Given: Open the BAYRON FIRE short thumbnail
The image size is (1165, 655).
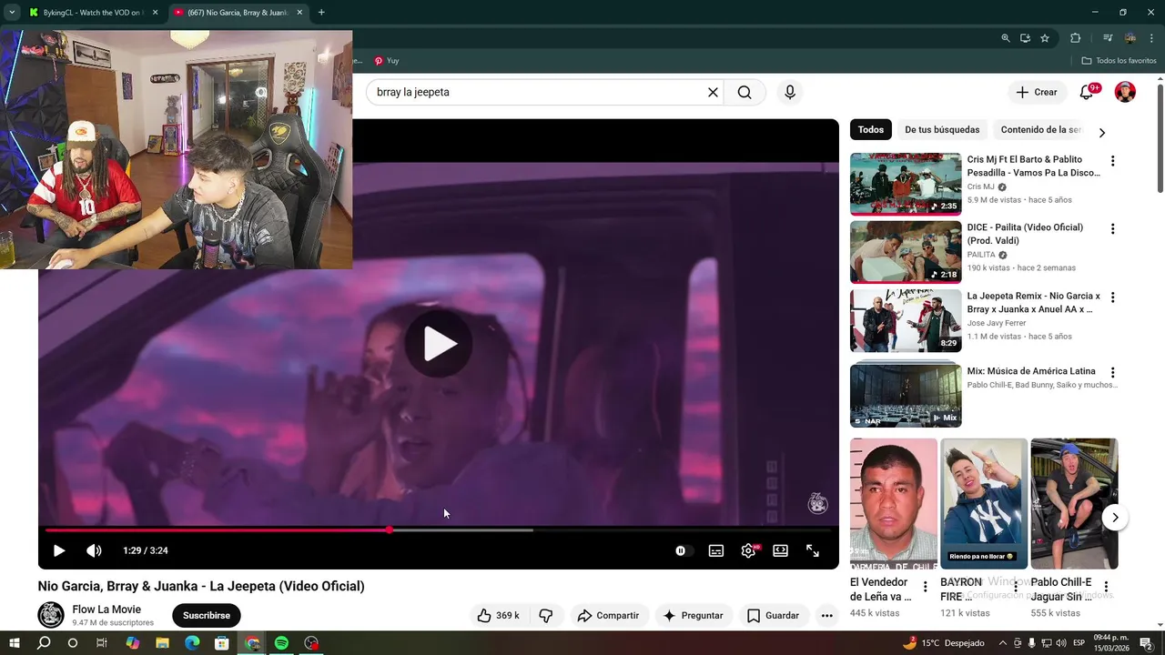Looking at the screenshot, I should pos(984,504).
